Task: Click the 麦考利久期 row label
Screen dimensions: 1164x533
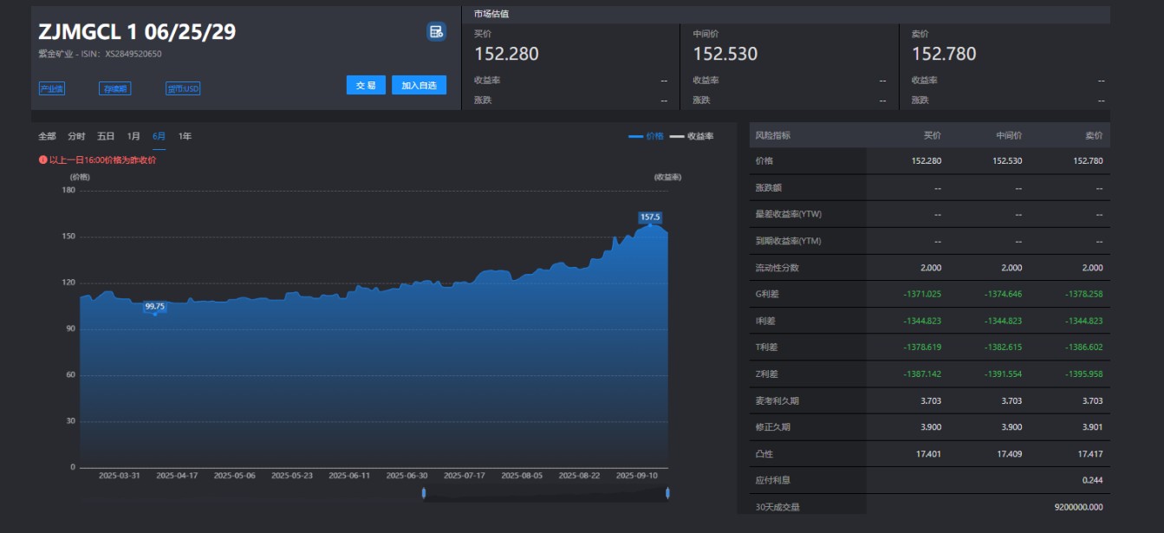Action: pyautogui.click(x=777, y=400)
